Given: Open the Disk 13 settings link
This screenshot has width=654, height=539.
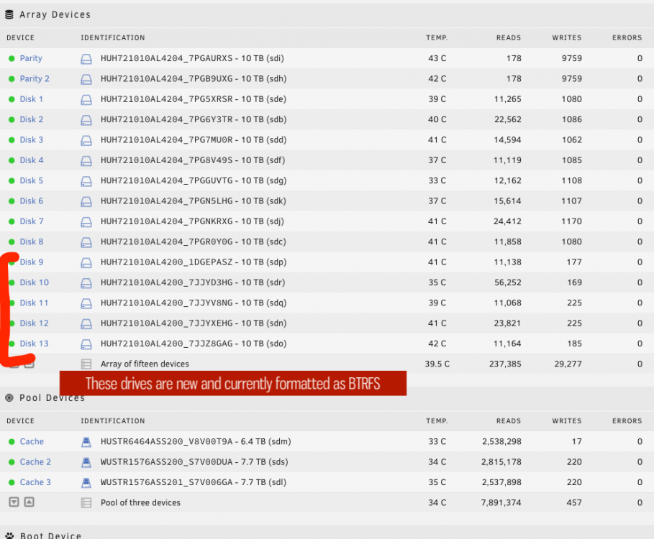Looking at the screenshot, I should pyautogui.click(x=35, y=344).
